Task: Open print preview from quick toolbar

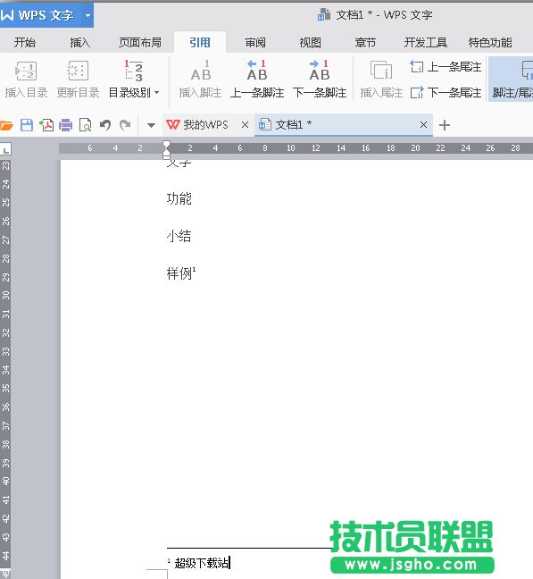Action: click(85, 125)
